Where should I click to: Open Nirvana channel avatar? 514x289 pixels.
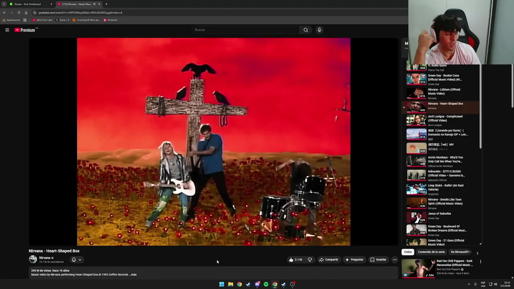click(x=33, y=260)
